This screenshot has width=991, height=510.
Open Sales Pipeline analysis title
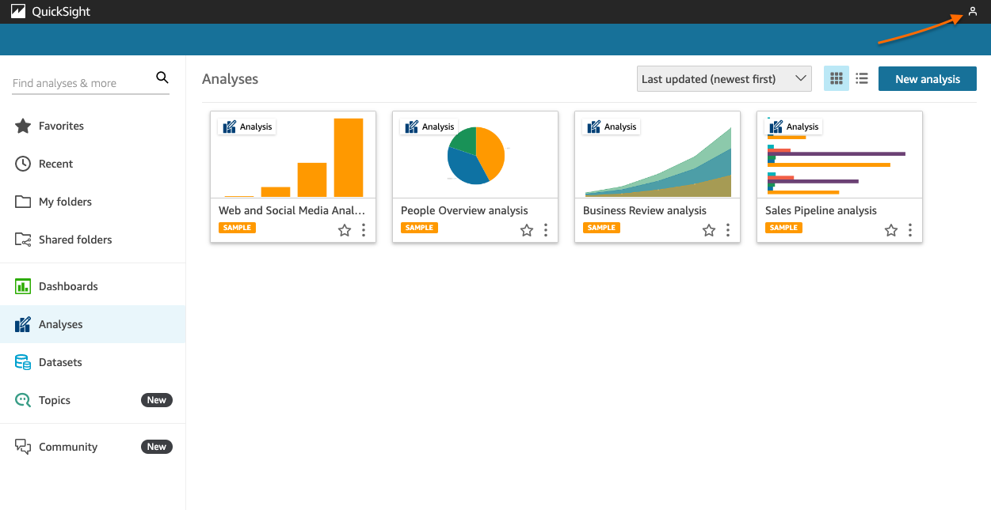(x=821, y=210)
